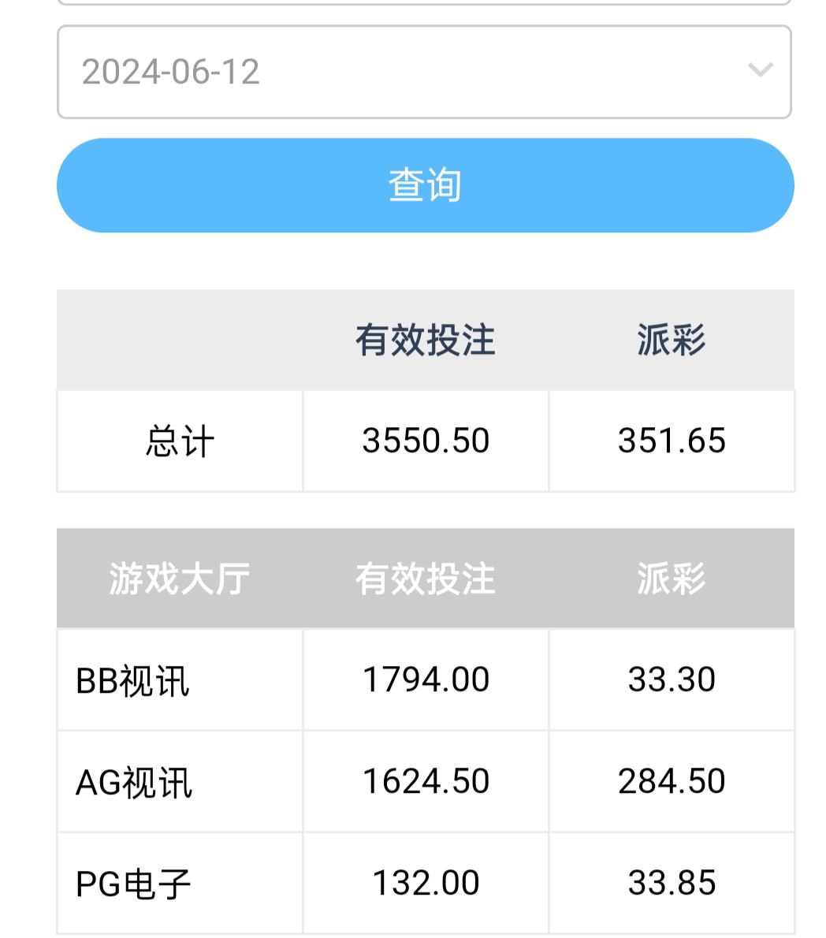Viewport: 826px width, 938px height.
Task: Select the 总计 row label
Action: (180, 441)
